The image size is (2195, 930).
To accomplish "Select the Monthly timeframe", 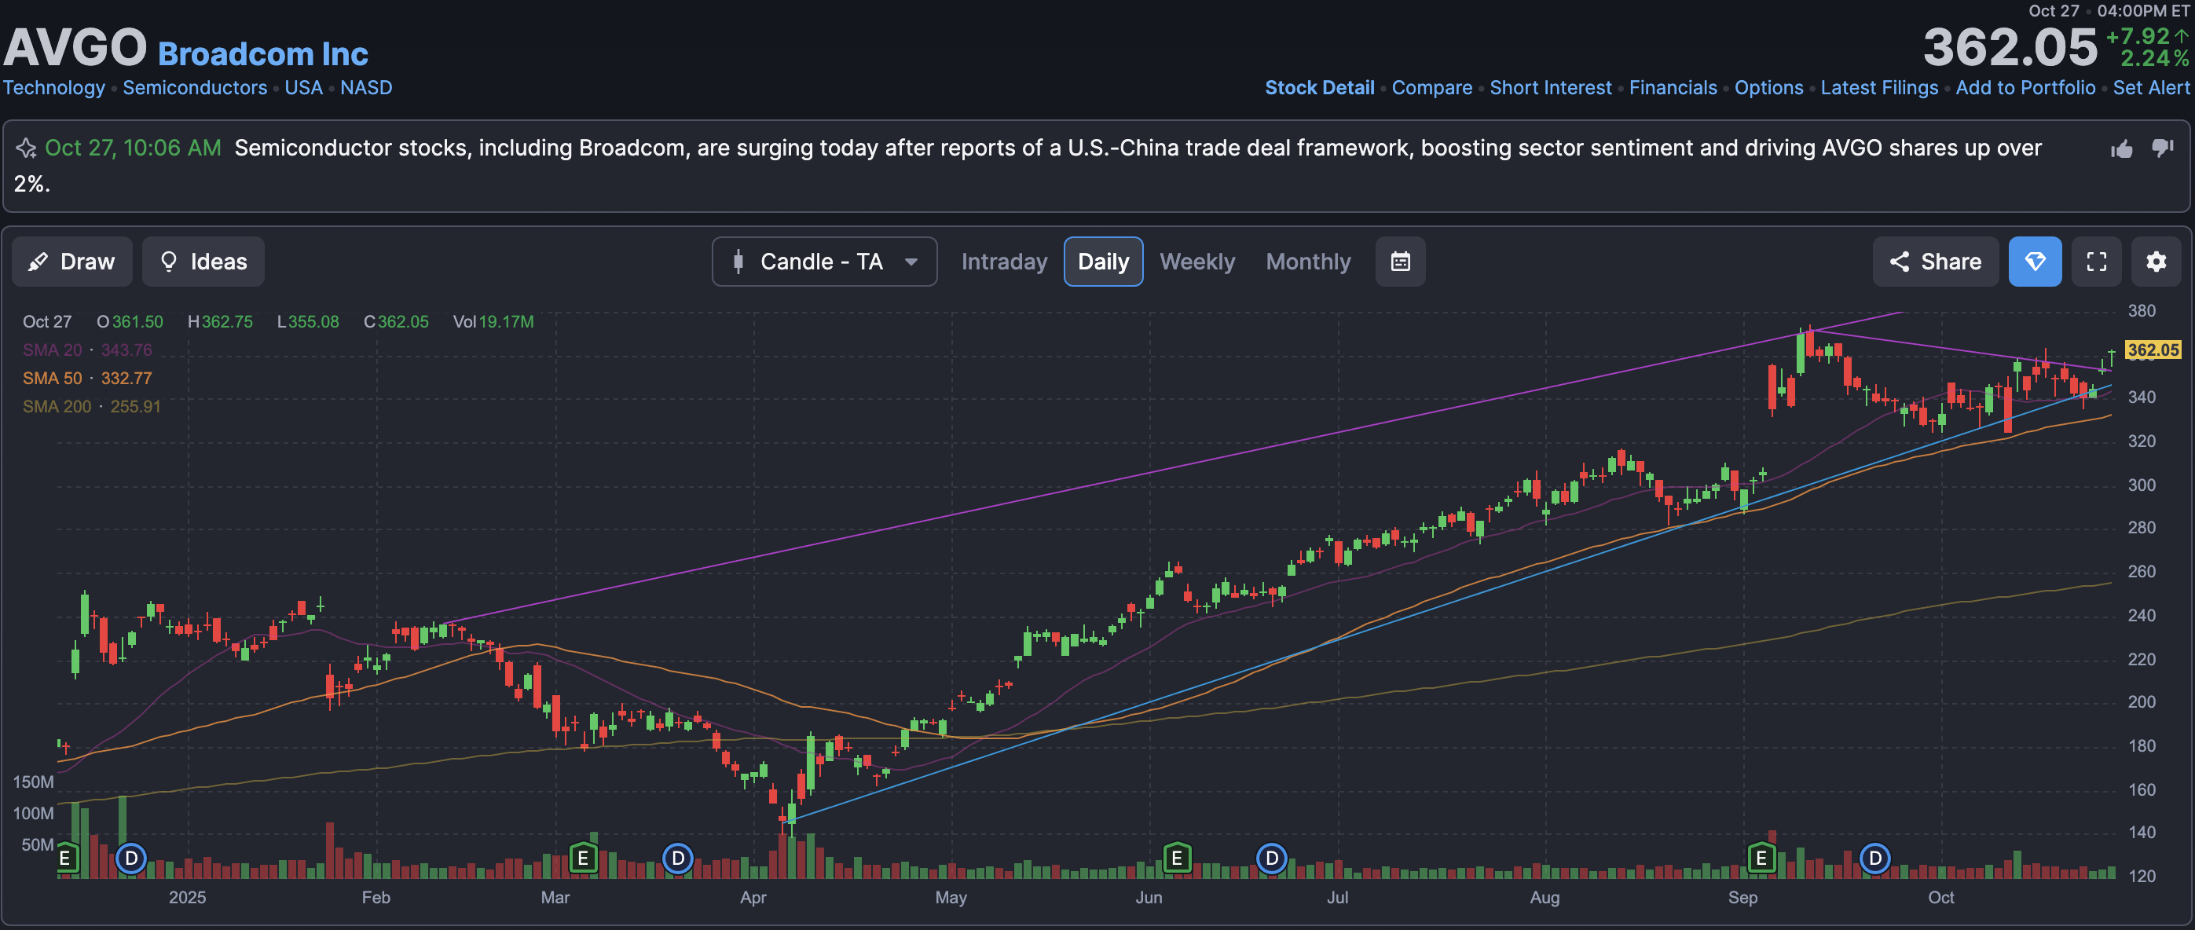I will coord(1308,262).
